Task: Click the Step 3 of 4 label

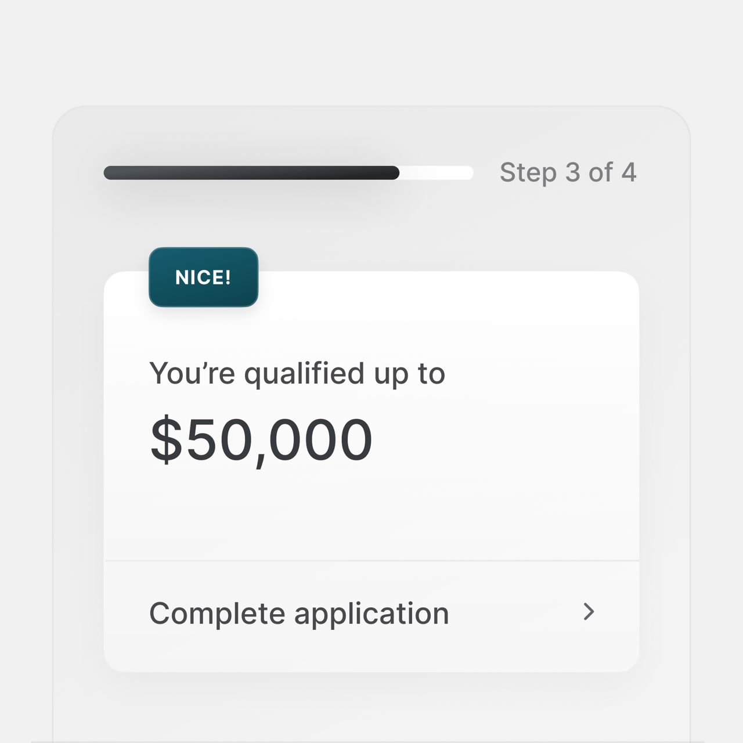Action: [x=568, y=172]
